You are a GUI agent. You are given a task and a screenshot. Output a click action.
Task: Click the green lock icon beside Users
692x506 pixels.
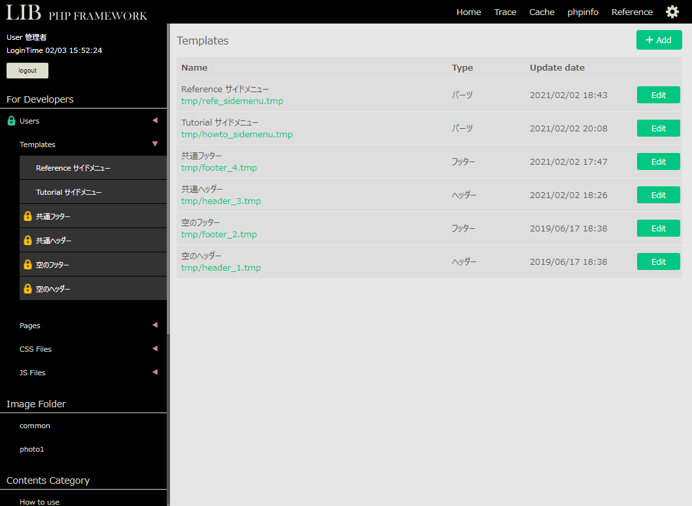coord(11,121)
